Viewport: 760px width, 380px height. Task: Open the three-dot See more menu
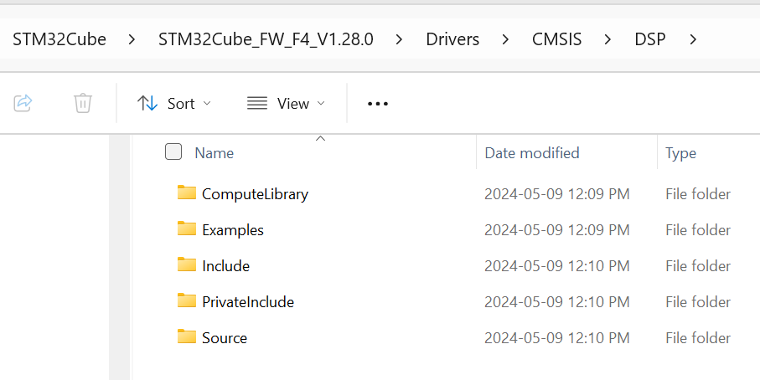[378, 104]
